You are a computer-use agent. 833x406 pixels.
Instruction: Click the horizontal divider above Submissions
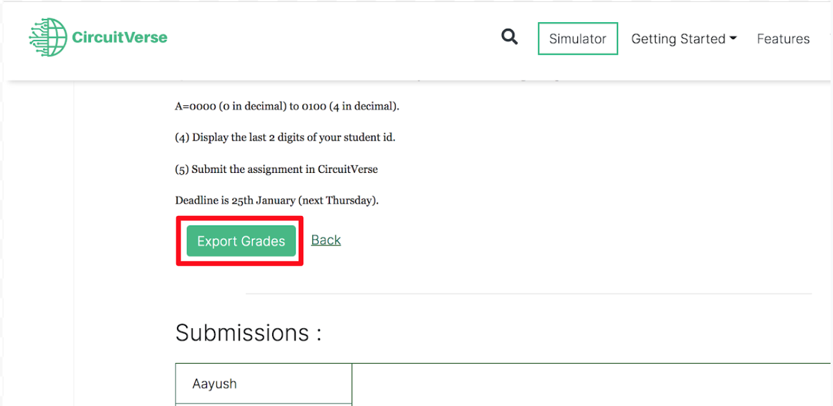[x=528, y=294]
